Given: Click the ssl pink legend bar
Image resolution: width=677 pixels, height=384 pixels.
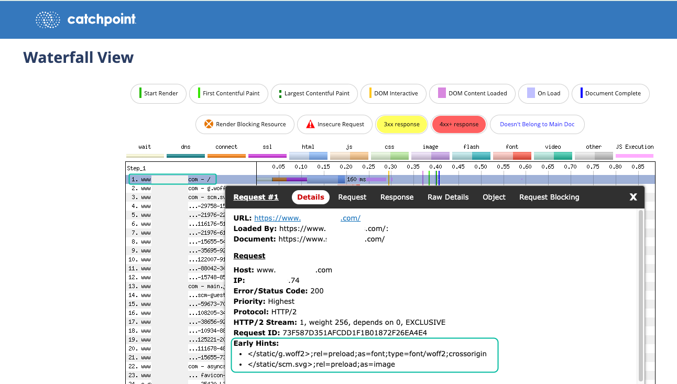Looking at the screenshot, I should pos(267,155).
